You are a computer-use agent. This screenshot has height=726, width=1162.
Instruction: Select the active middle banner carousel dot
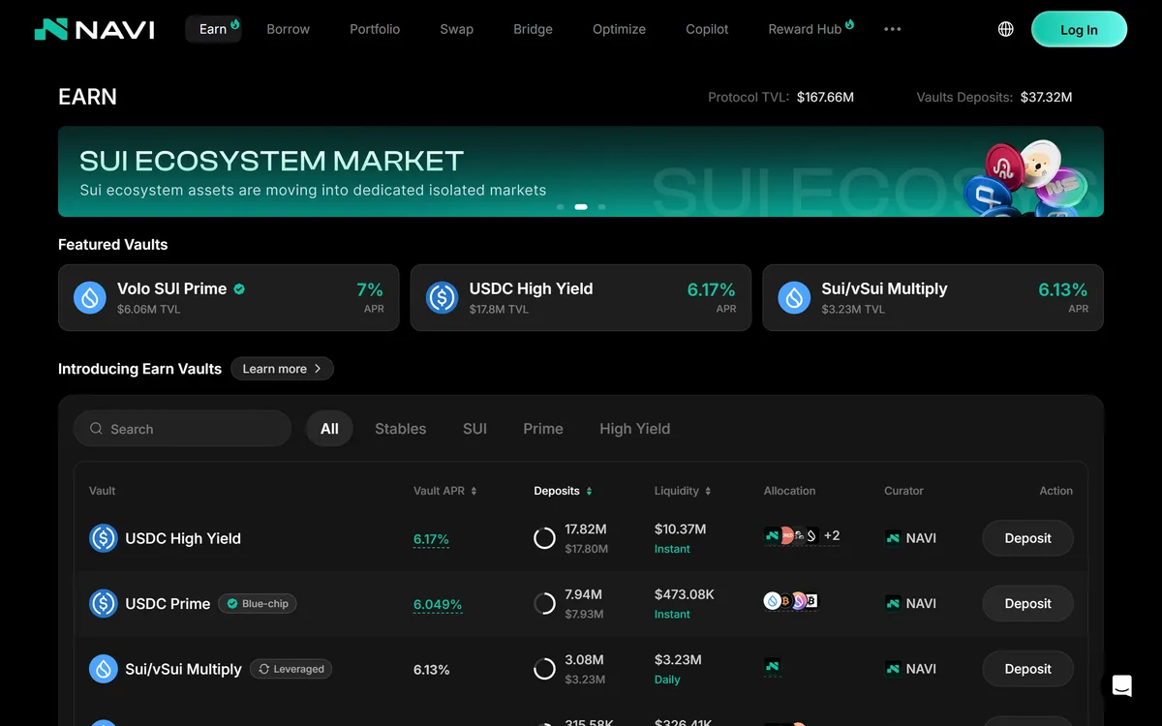click(x=581, y=207)
